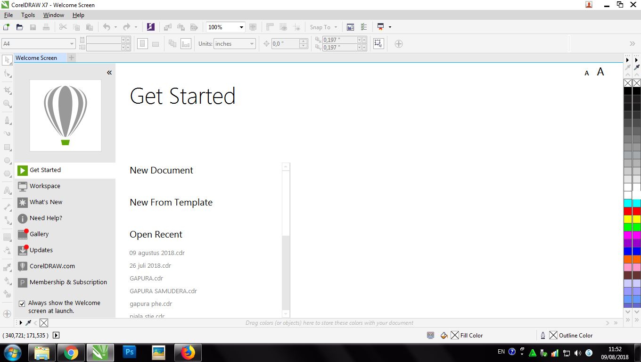
Task: Click the Undo arrow icon
Action: tap(107, 27)
